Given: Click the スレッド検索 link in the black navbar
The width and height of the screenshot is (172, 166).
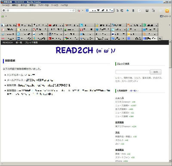Looking at the screenshot, I should click(31, 42).
